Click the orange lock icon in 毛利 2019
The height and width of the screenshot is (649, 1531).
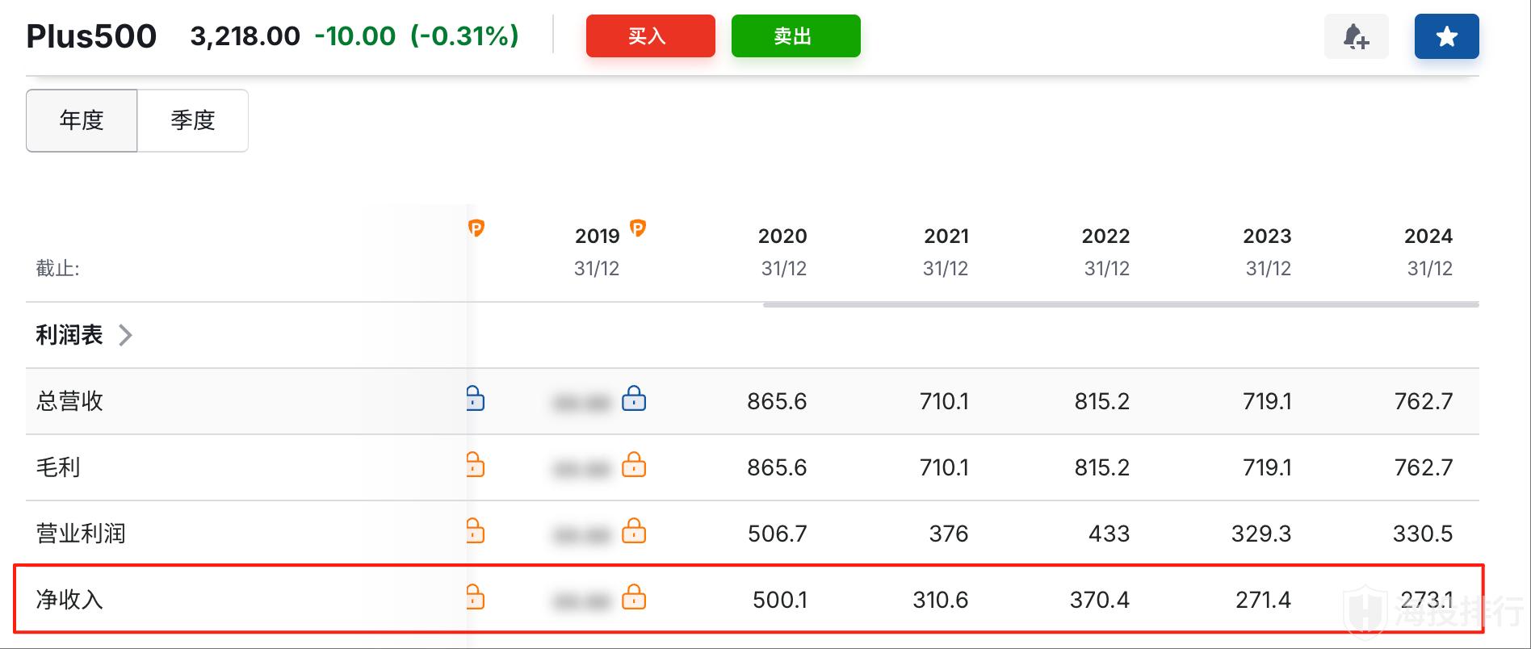(x=634, y=466)
